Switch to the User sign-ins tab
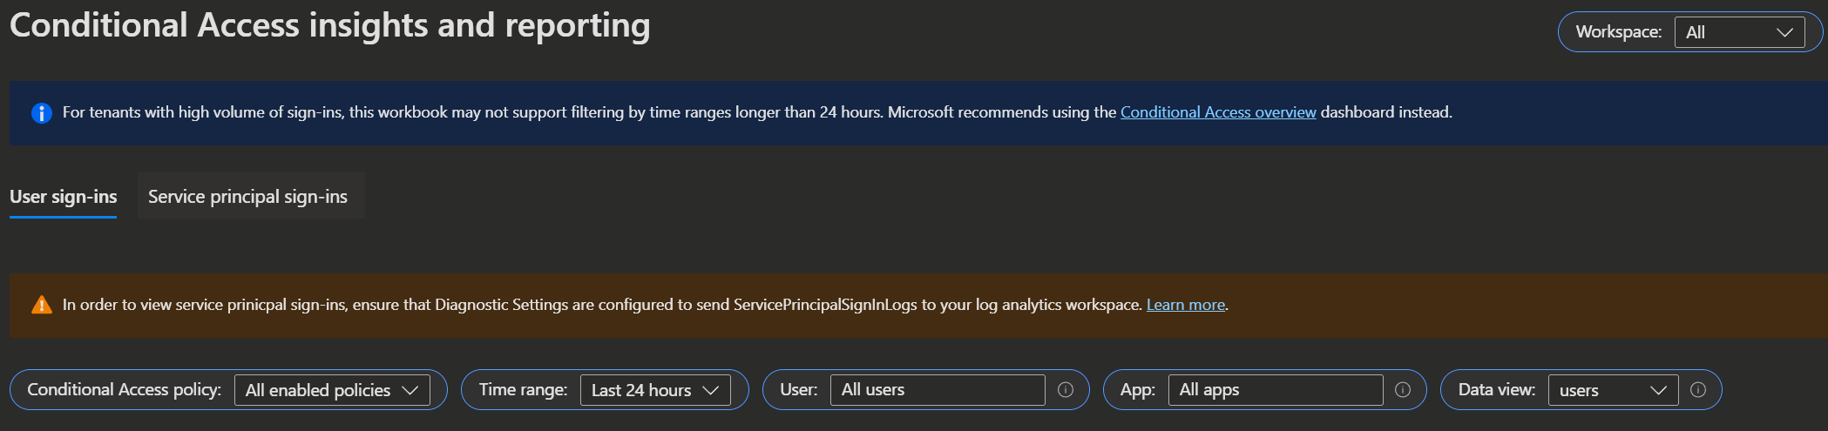The width and height of the screenshot is (1828, 431). click(63, 197)
